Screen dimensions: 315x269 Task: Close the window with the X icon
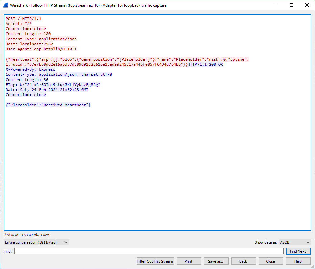307,5
